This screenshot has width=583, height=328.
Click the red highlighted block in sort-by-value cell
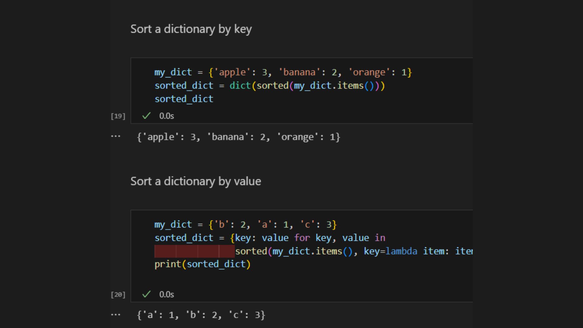coord(194,251)
